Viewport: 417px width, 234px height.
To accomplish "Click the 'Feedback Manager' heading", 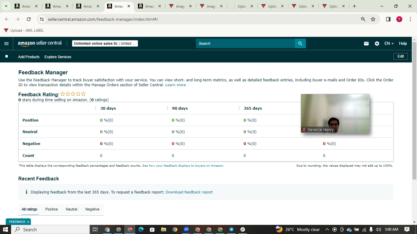I will click(x=43, y=73).
